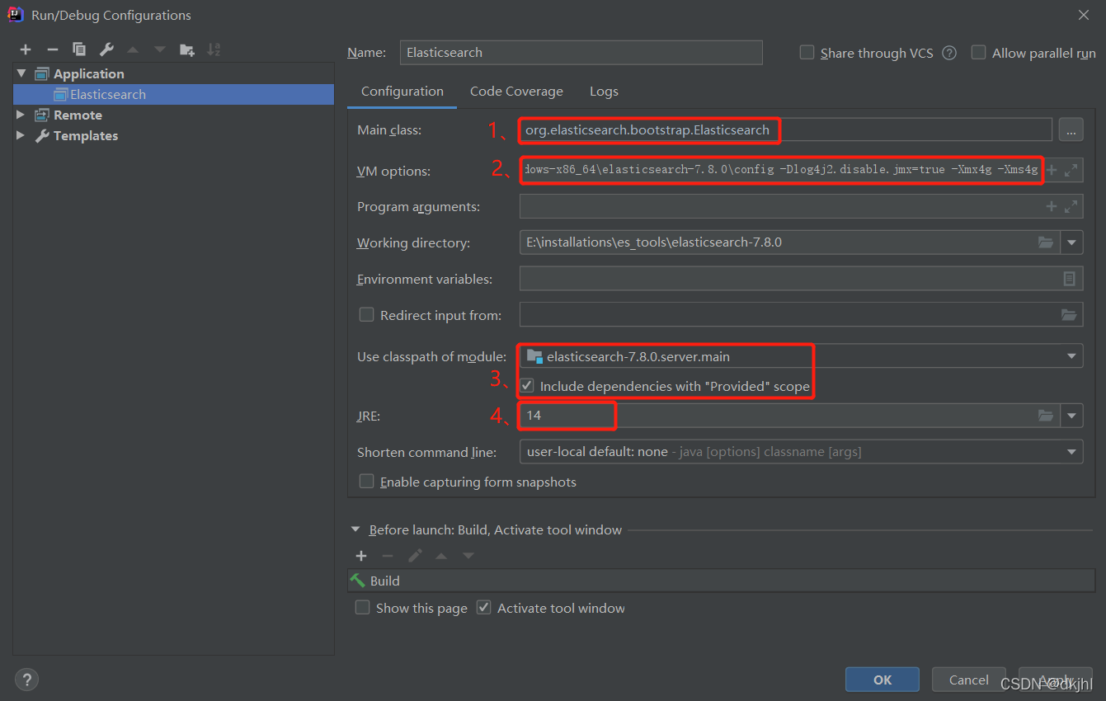Enable capturing form snapshots checkbox

366,481
